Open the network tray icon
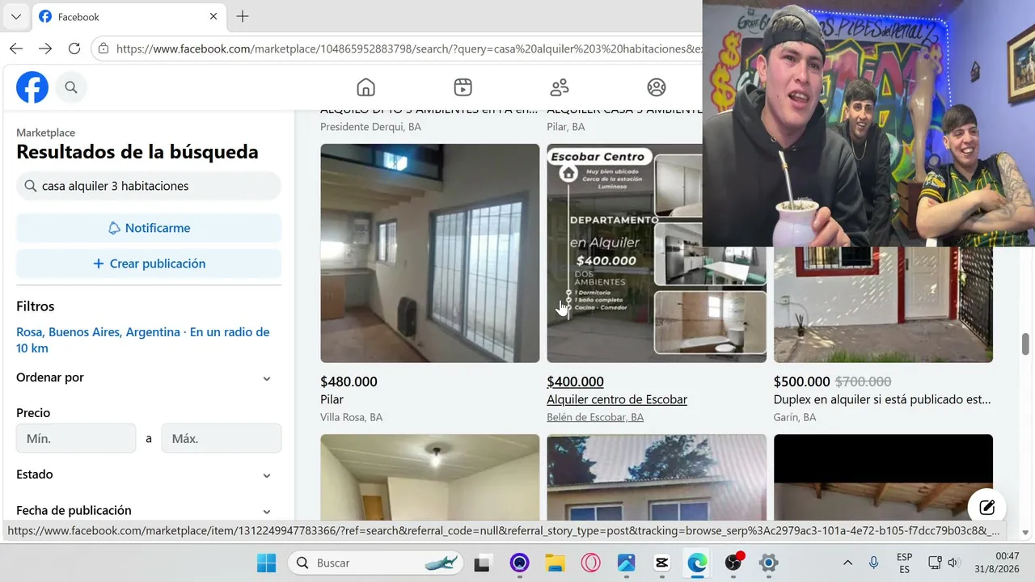The width and height of the screenshot is (1035, 582). [x=935, y=563]
